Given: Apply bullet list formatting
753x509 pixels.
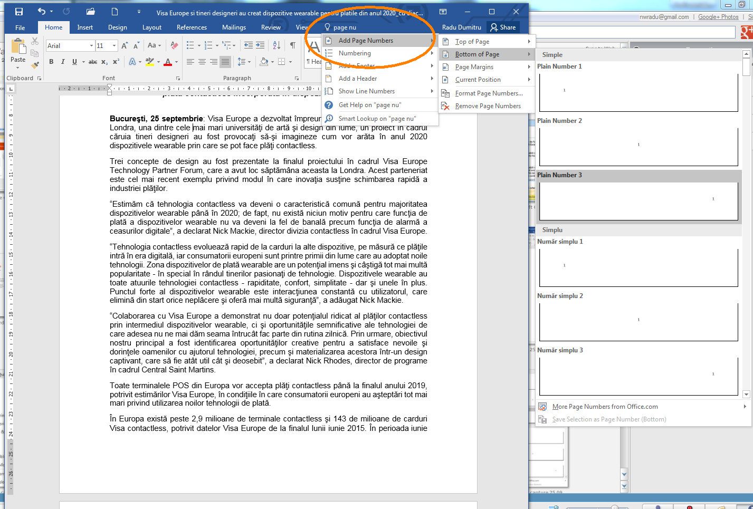Looking at the screenshot, I should (x=190, y=45).
